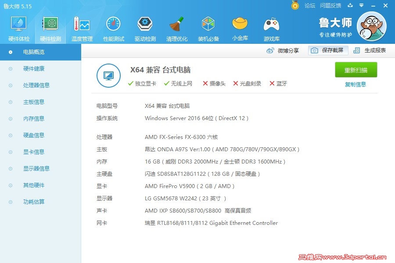The width and height of the screenshot is (395, 263).
Task: Open the title bar dropdown menu arrow
Action: coord(361,5)
